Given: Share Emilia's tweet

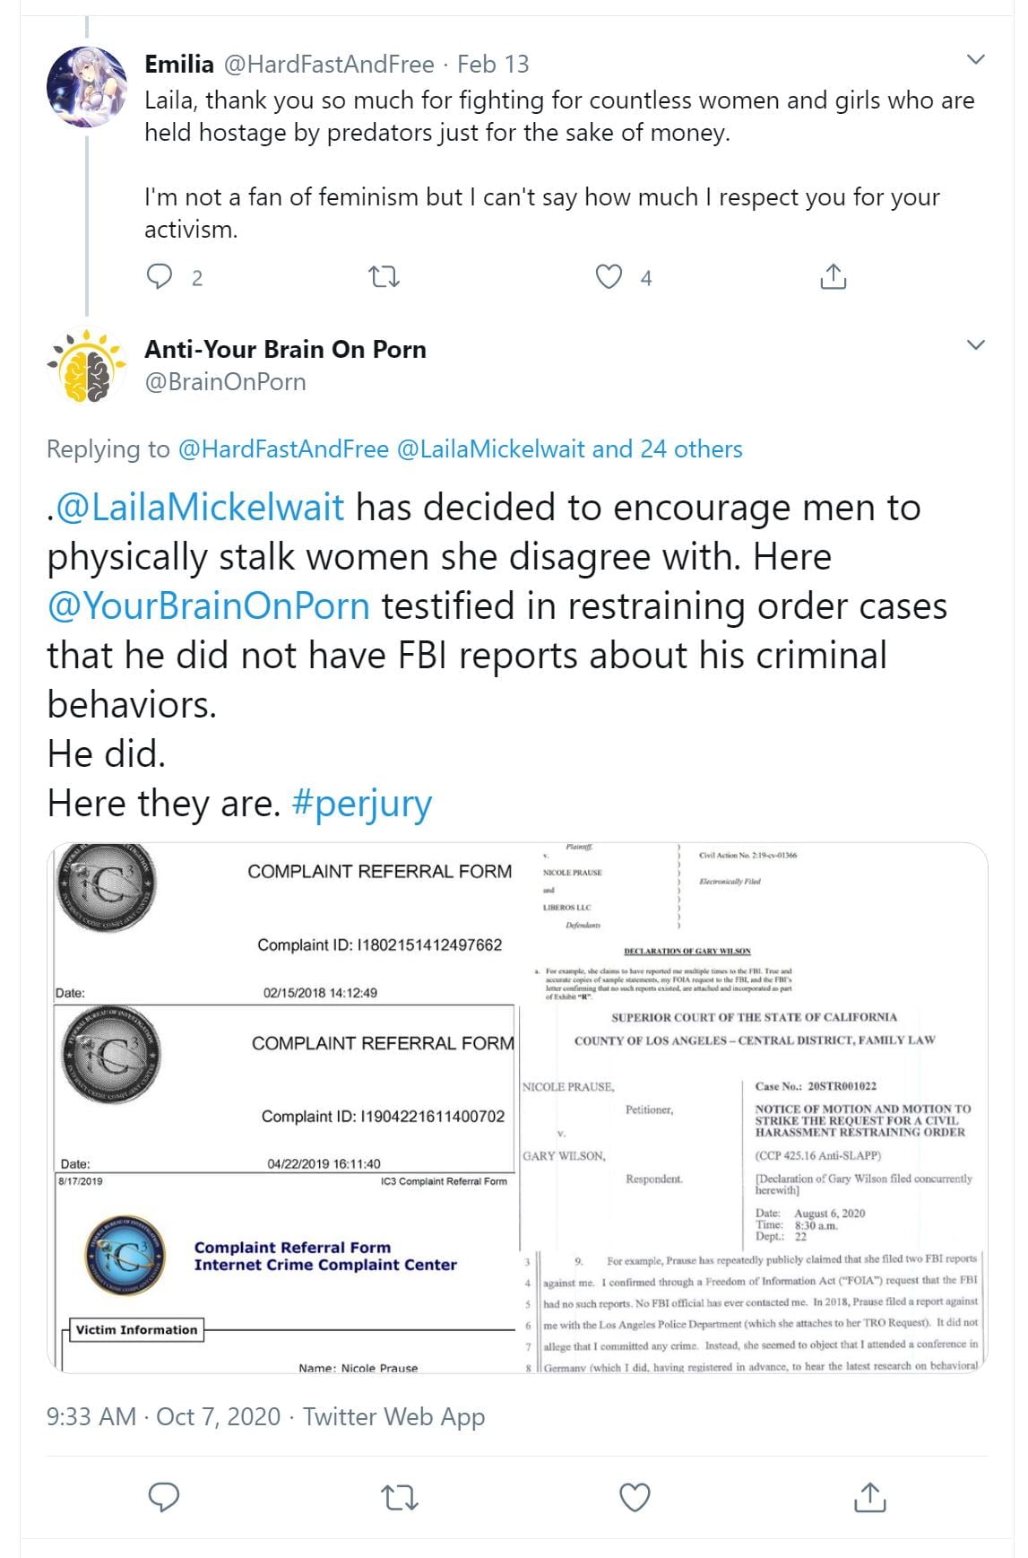Looking at the screenshot, I should [833, 277].
